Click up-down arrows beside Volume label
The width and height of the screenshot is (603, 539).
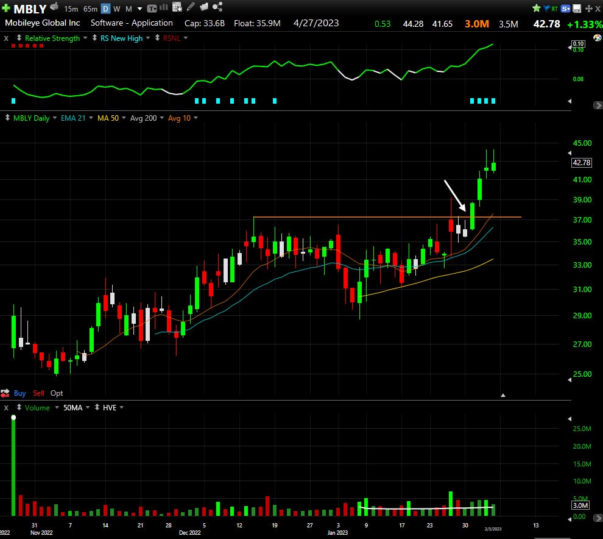pos(19,407)
